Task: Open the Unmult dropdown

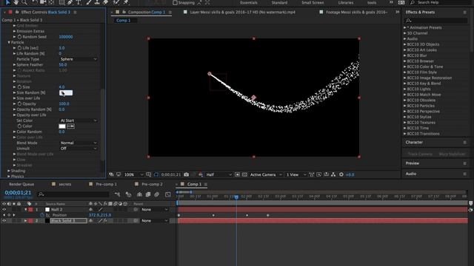Action: tap(79, 149)
